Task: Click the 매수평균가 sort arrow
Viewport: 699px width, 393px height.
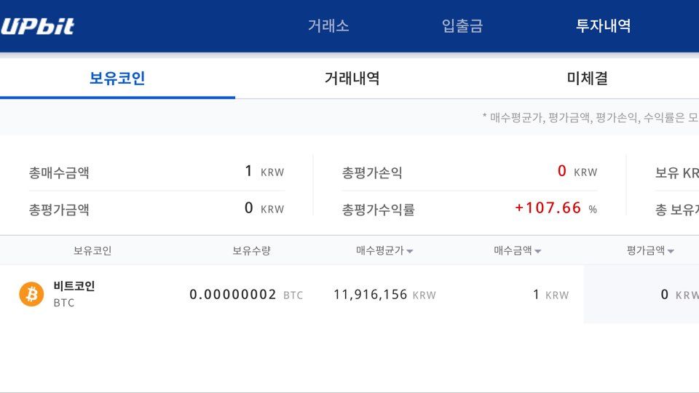Action: (410, 252)
